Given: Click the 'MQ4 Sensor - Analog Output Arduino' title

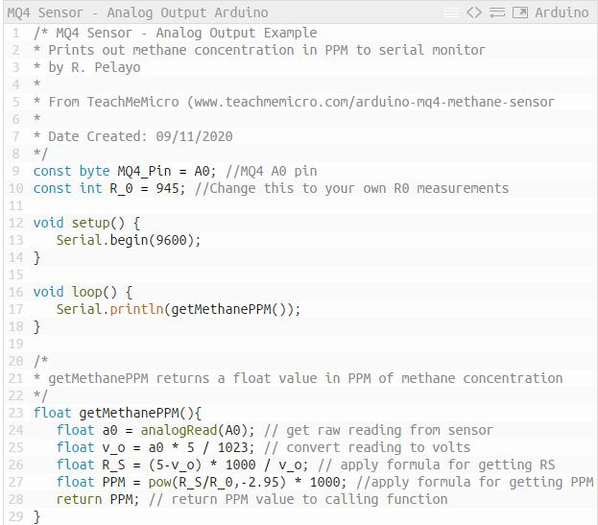Looking at the screenshot, I should (x=137, y=12).
